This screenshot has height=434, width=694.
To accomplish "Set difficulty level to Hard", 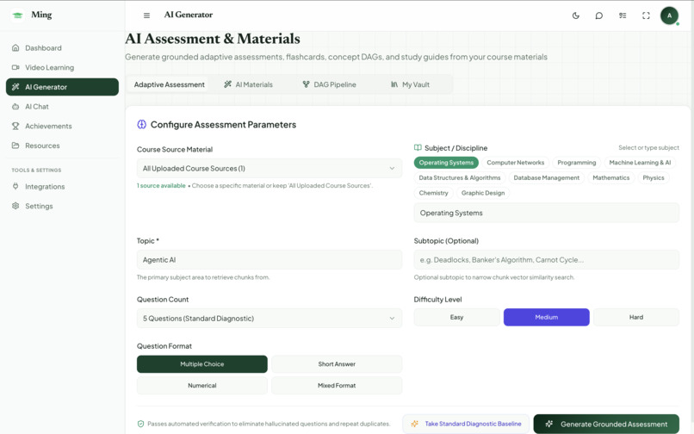I will pyautogui.click(x=636, y=317).
